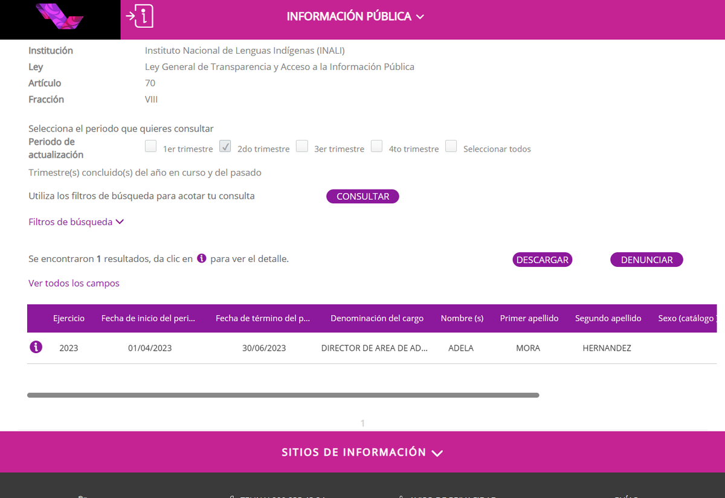Click the info icon beside 'da clic en'

pos(202,258)
